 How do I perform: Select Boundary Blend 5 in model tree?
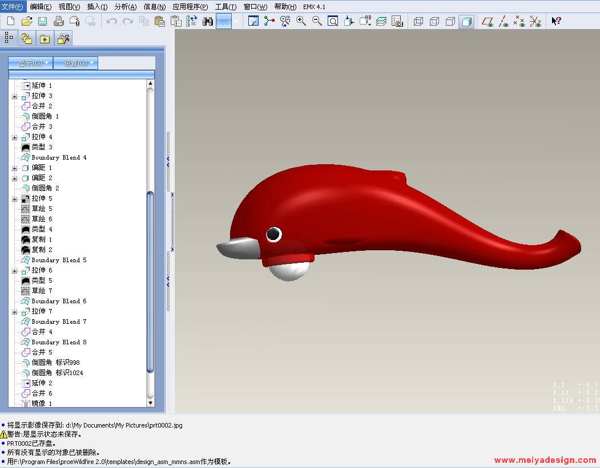[59, 260]
